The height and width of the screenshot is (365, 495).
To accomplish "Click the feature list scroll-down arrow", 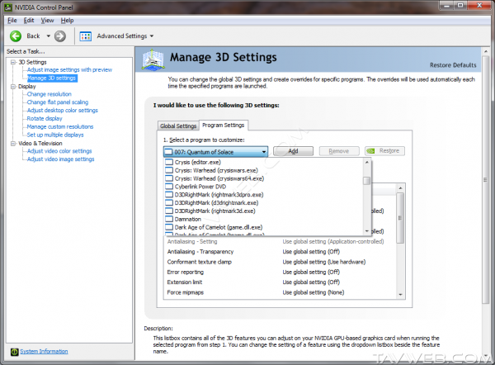I will click(x=400, y=295).
